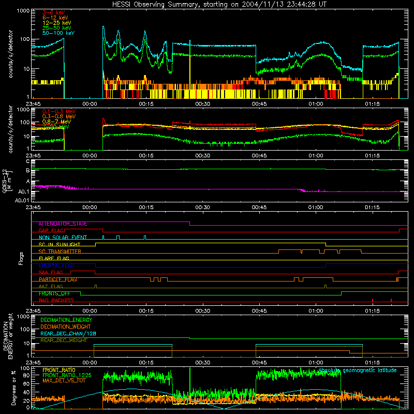Screen dimensions: 414x414
Task: Select the DECIMATION ENERGY or weight axis title
Action: (8, 336)
